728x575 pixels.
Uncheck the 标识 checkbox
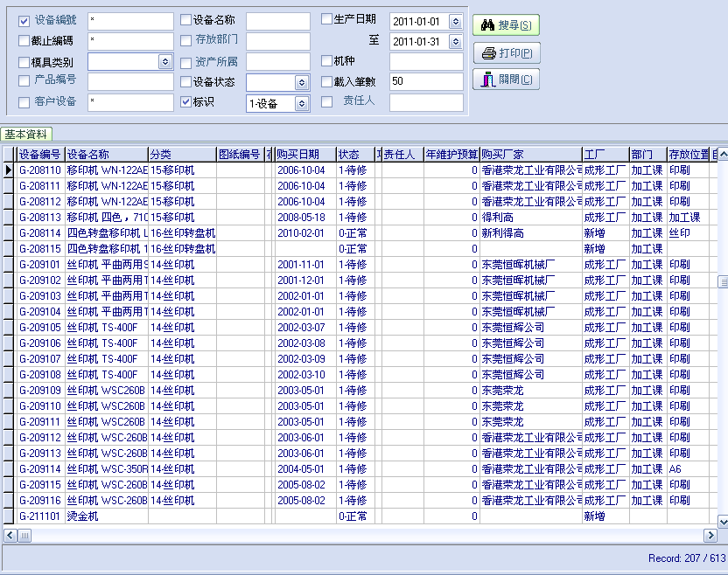tap(185, 101)
